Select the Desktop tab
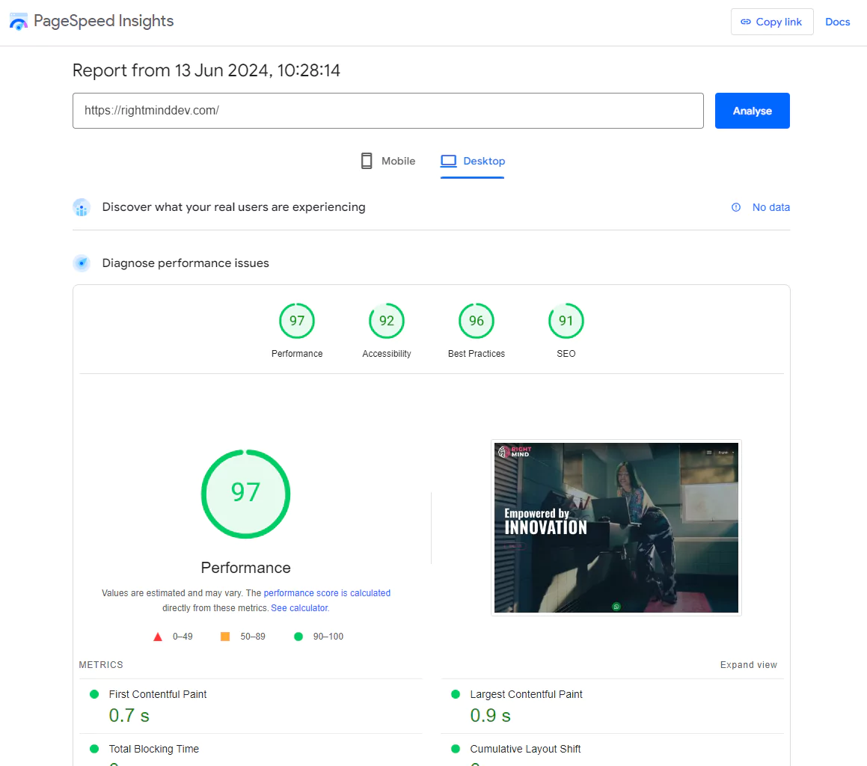Image resolution: width=867 pixels, height=766 pixels. [x=472, y=161]
